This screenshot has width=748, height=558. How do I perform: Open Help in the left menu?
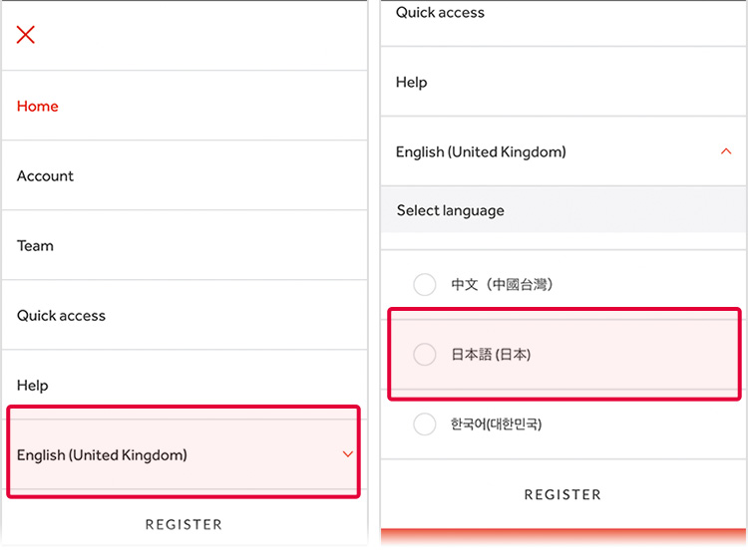pos(185,385)
